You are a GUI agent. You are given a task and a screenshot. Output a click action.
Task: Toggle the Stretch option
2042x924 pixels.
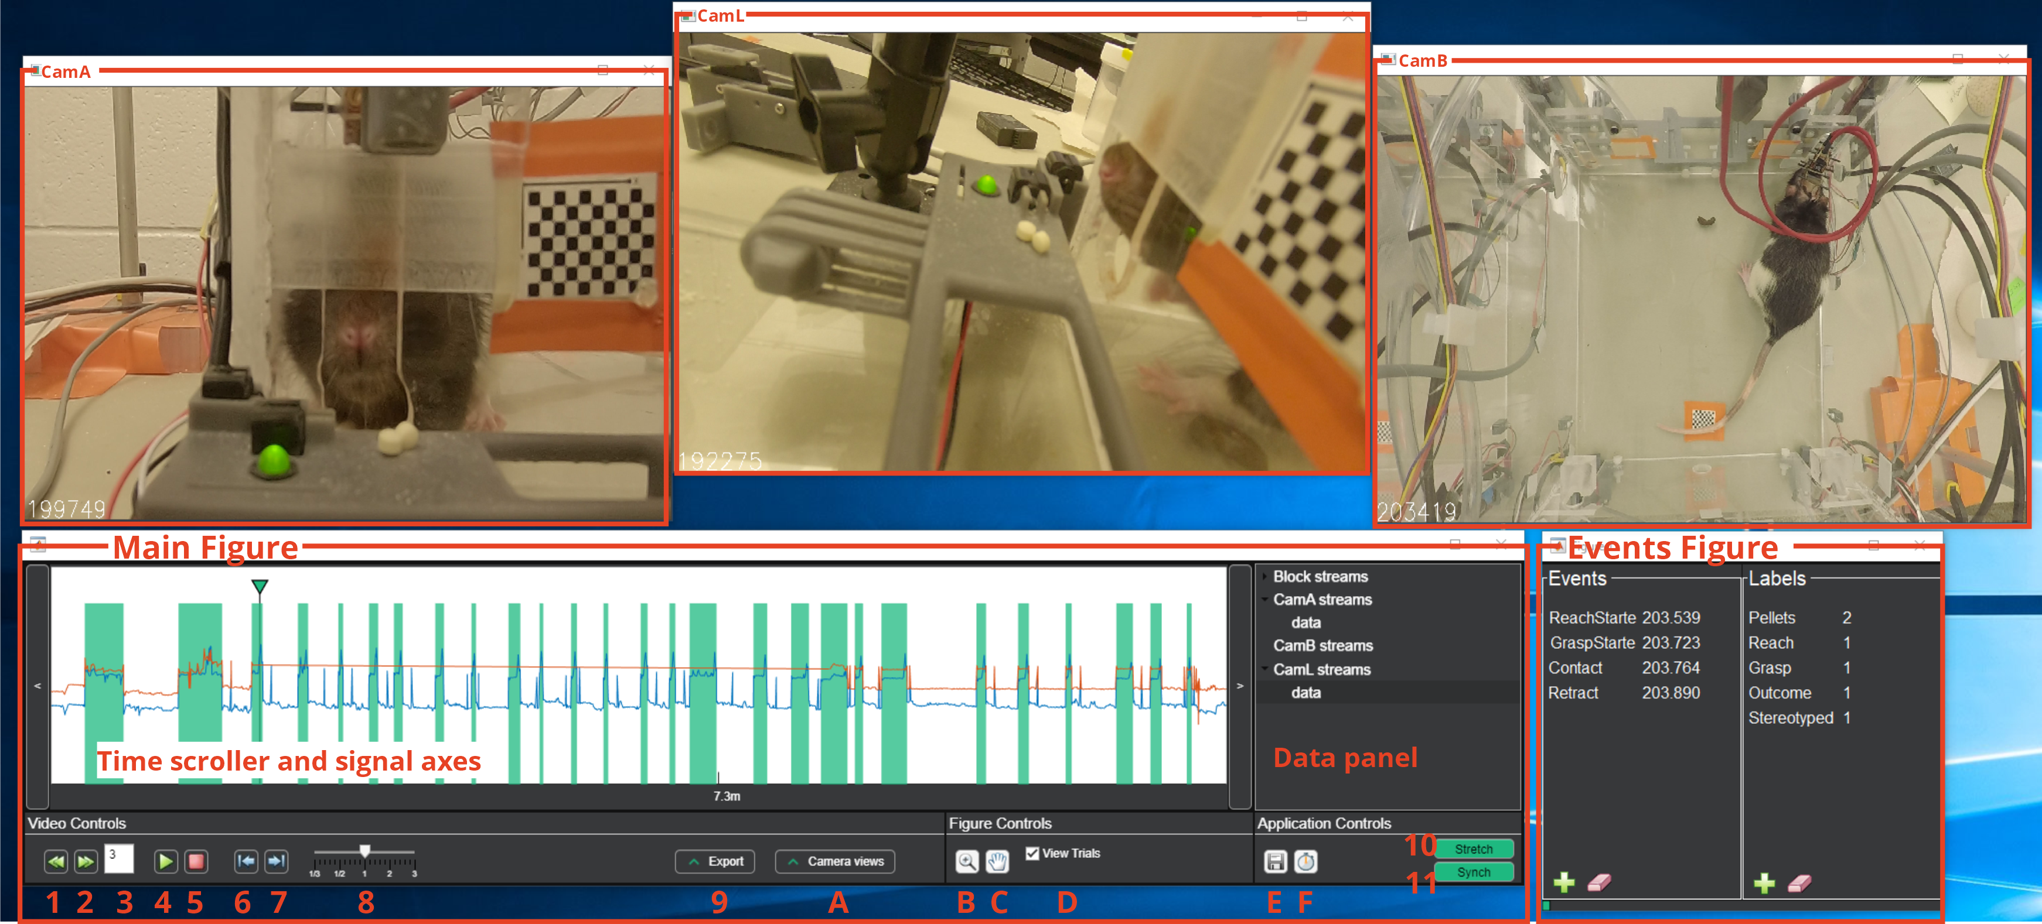coord(1473,848)
